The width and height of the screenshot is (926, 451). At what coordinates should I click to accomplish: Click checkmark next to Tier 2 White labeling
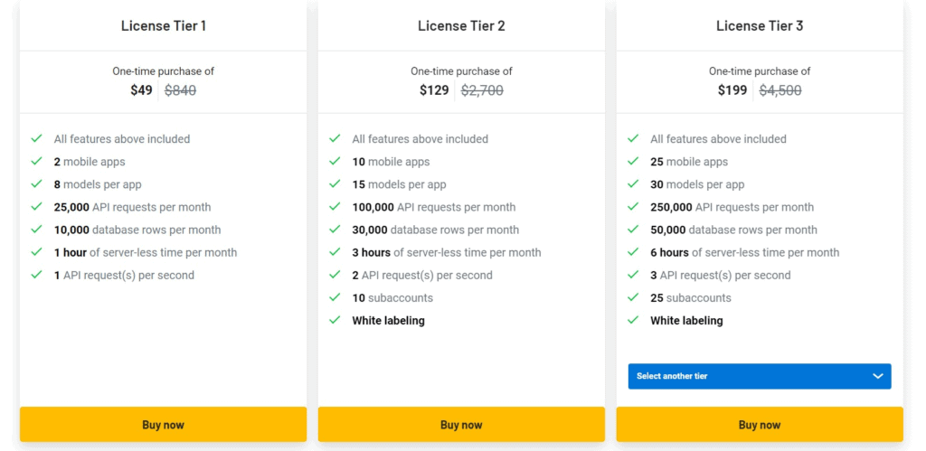click(335, 320)
